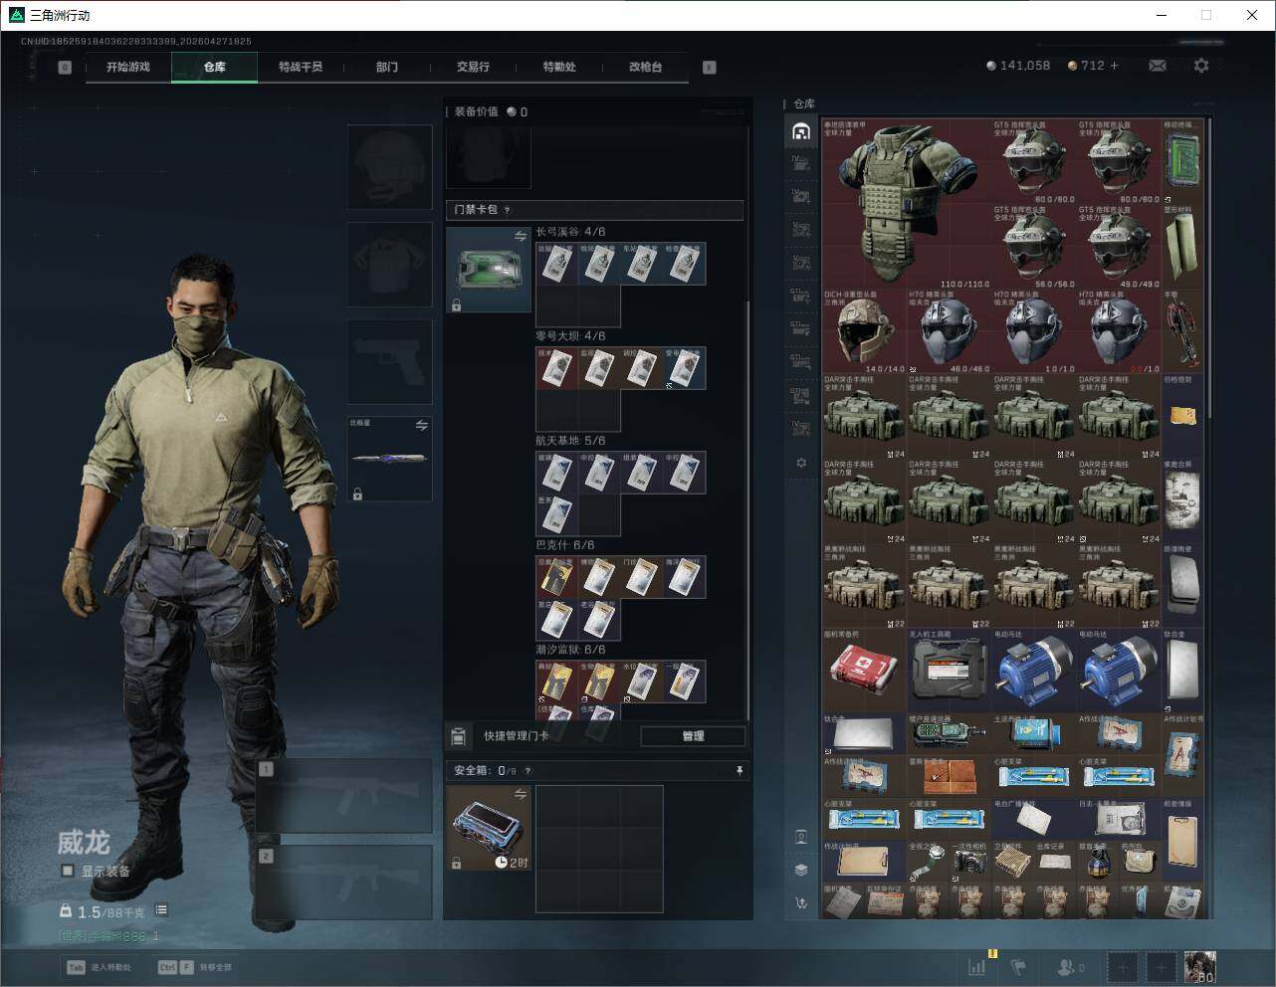Click the Tab 进入特勤处 shortcut button
Viewport: 1276px width, 987px height.
(100, 967)
